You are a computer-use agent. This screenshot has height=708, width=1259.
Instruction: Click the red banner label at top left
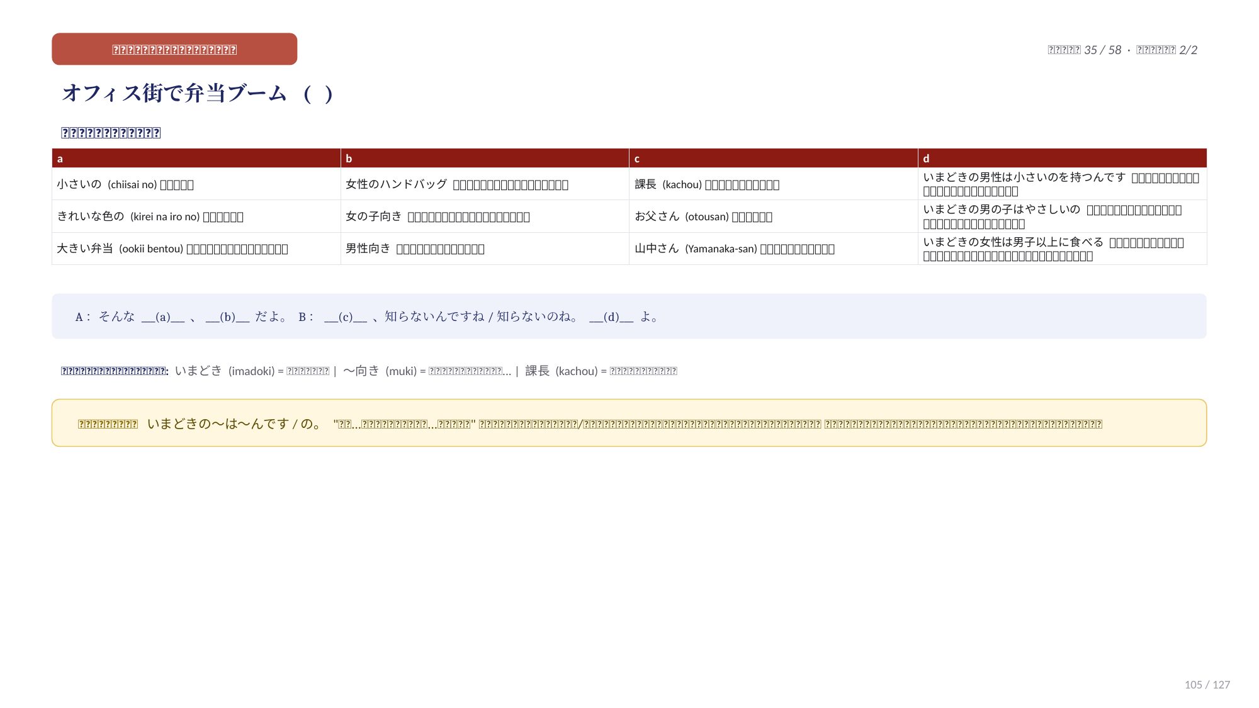(174, 49)
